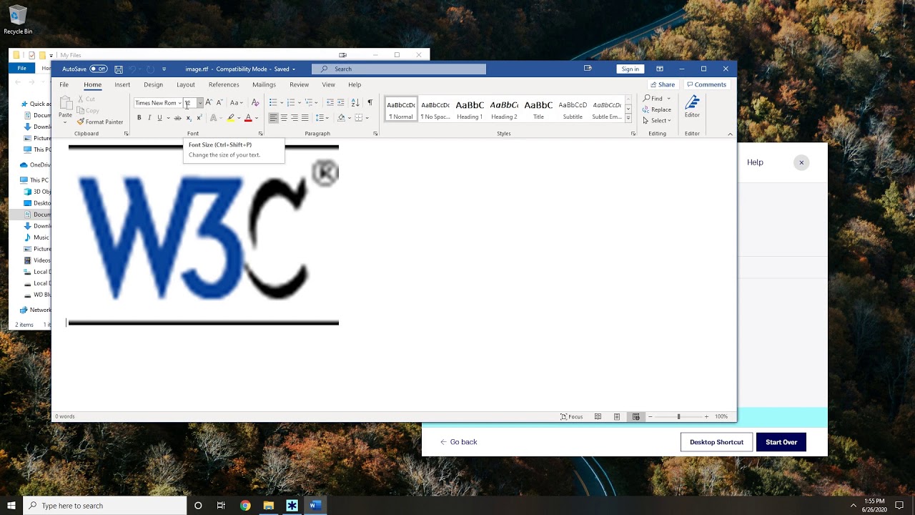The width and height of the screenshot is (915, 515).
Task: Toggle Justify alignment
Action: coord(305,117)
